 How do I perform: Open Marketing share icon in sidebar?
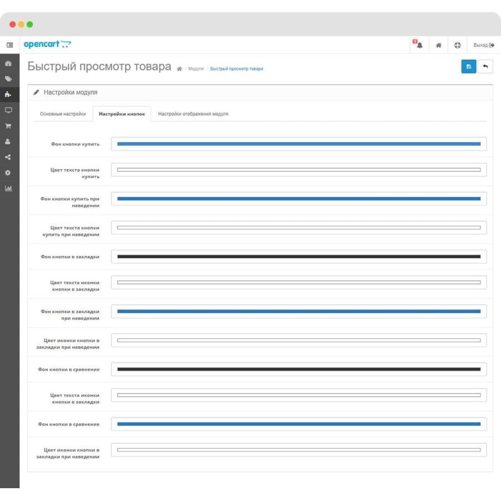[x=8, y=157]
